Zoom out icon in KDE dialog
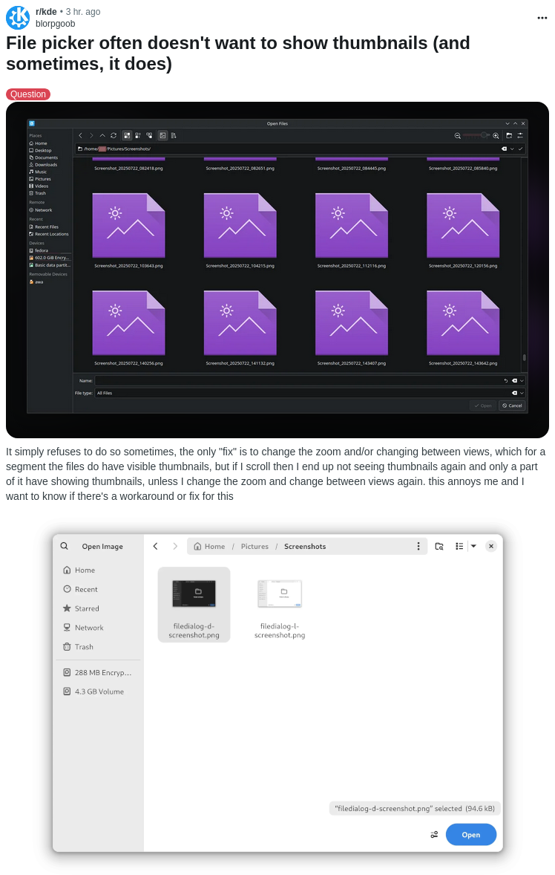Screen dimensions: 555x875 [x=458, y=136]
